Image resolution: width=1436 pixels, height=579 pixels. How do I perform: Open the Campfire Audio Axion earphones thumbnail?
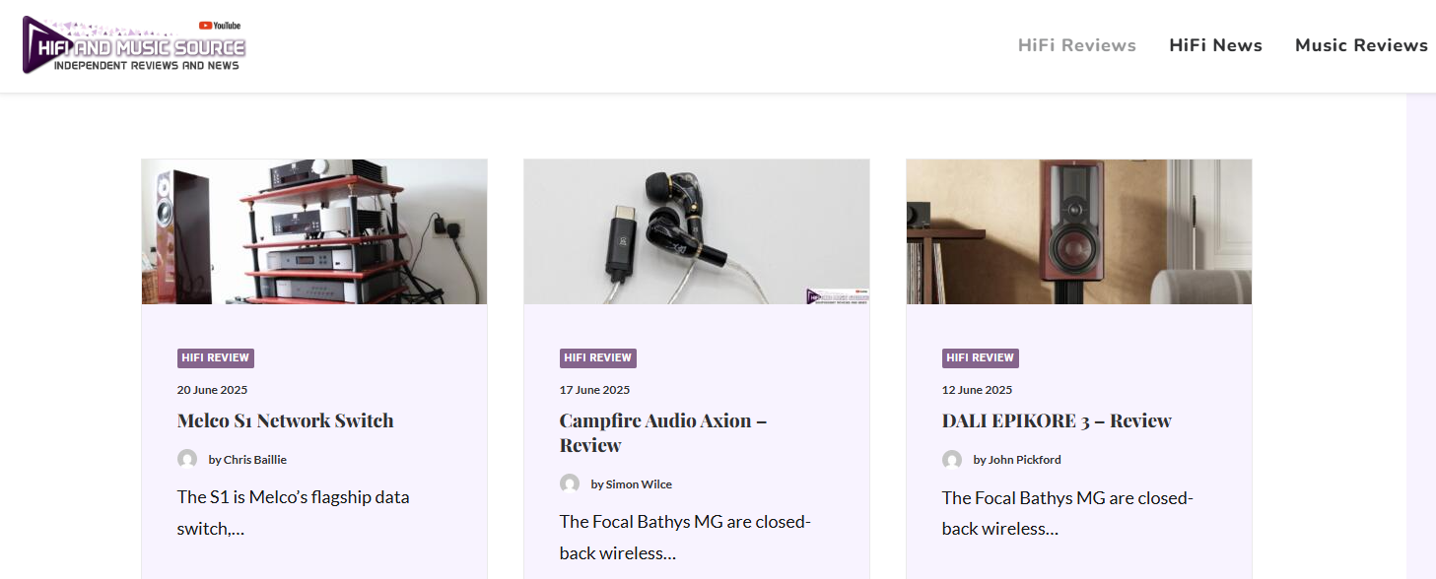coord(697,231)
